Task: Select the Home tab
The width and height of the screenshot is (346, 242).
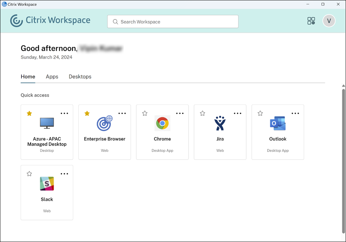Action: 28,77
